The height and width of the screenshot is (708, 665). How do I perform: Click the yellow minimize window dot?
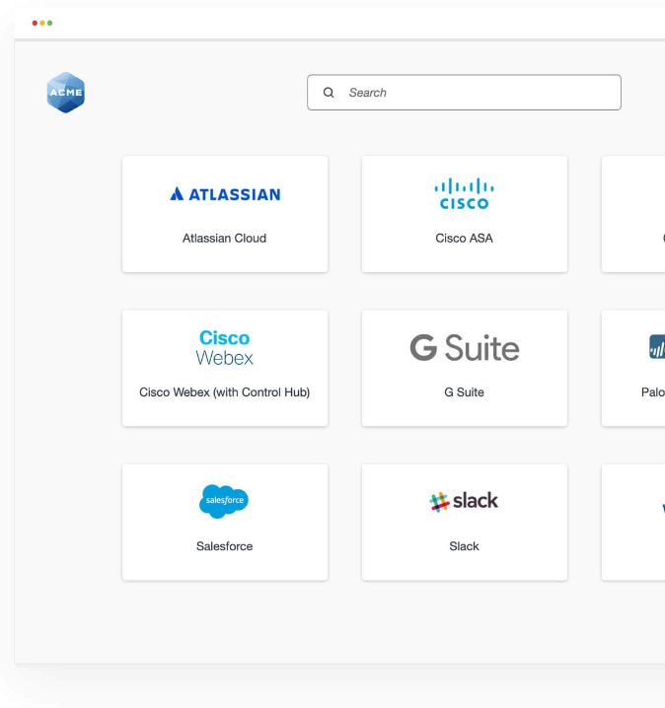[x=42, y=23]
